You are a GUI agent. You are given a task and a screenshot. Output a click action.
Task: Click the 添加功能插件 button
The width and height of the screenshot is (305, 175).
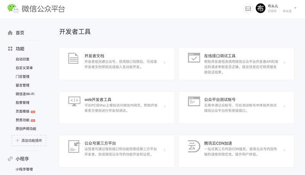[29, 140]
